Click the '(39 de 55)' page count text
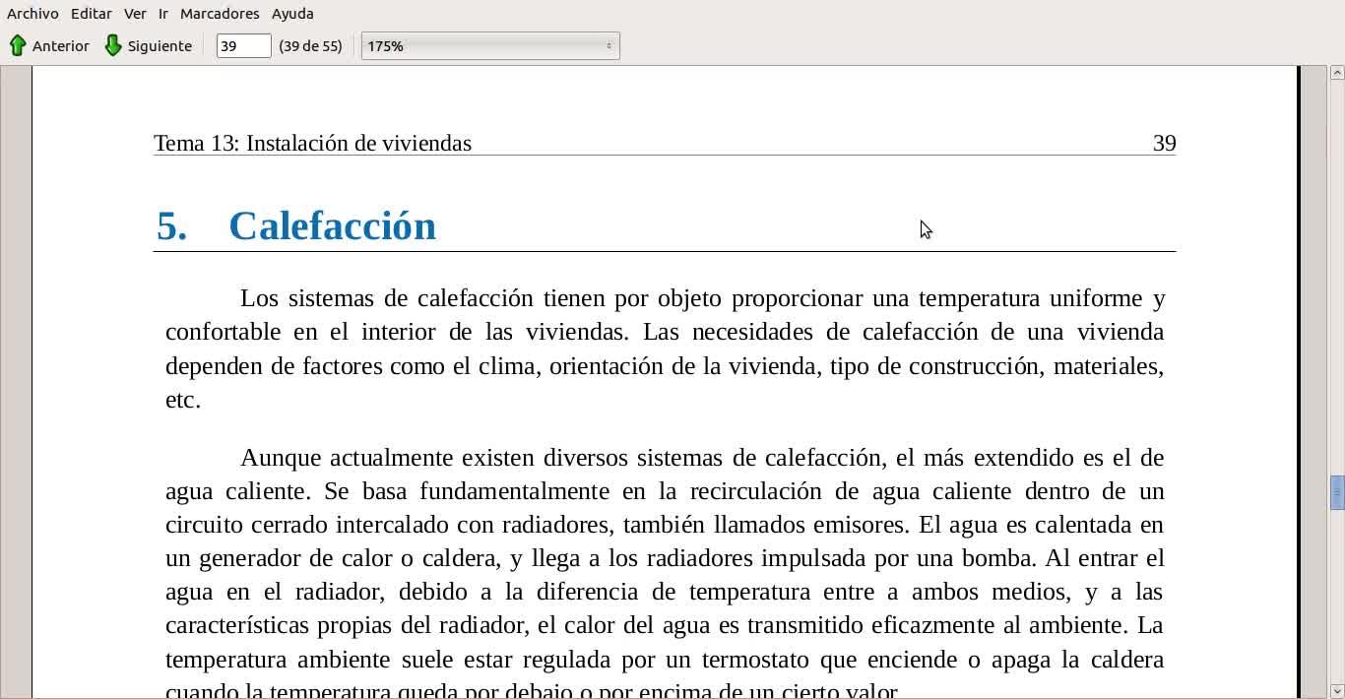 pyautogui.click(x=310, y=46)
